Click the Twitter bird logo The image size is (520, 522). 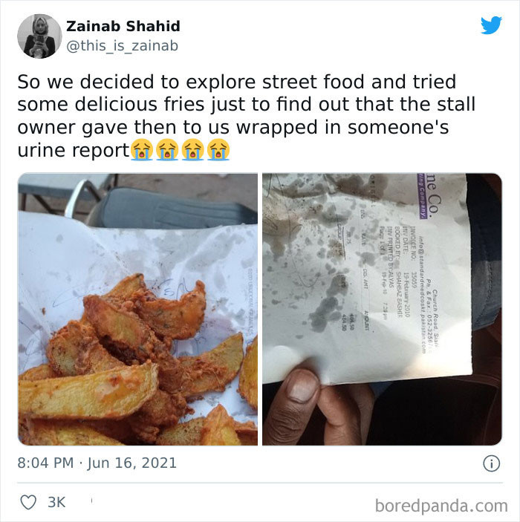coord(491,25)
